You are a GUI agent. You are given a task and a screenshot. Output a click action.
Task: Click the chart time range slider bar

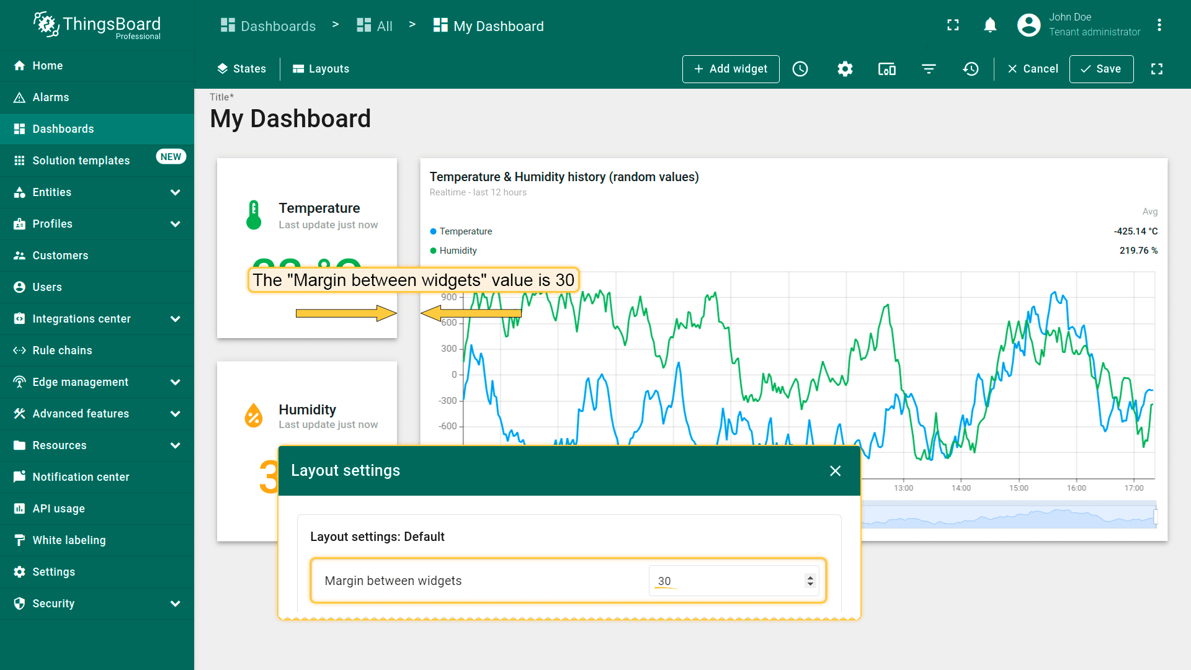pyautogui.click(x=1008, y=516)
